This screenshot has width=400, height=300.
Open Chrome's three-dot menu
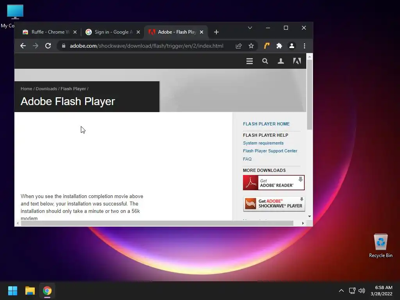[304, 46]
